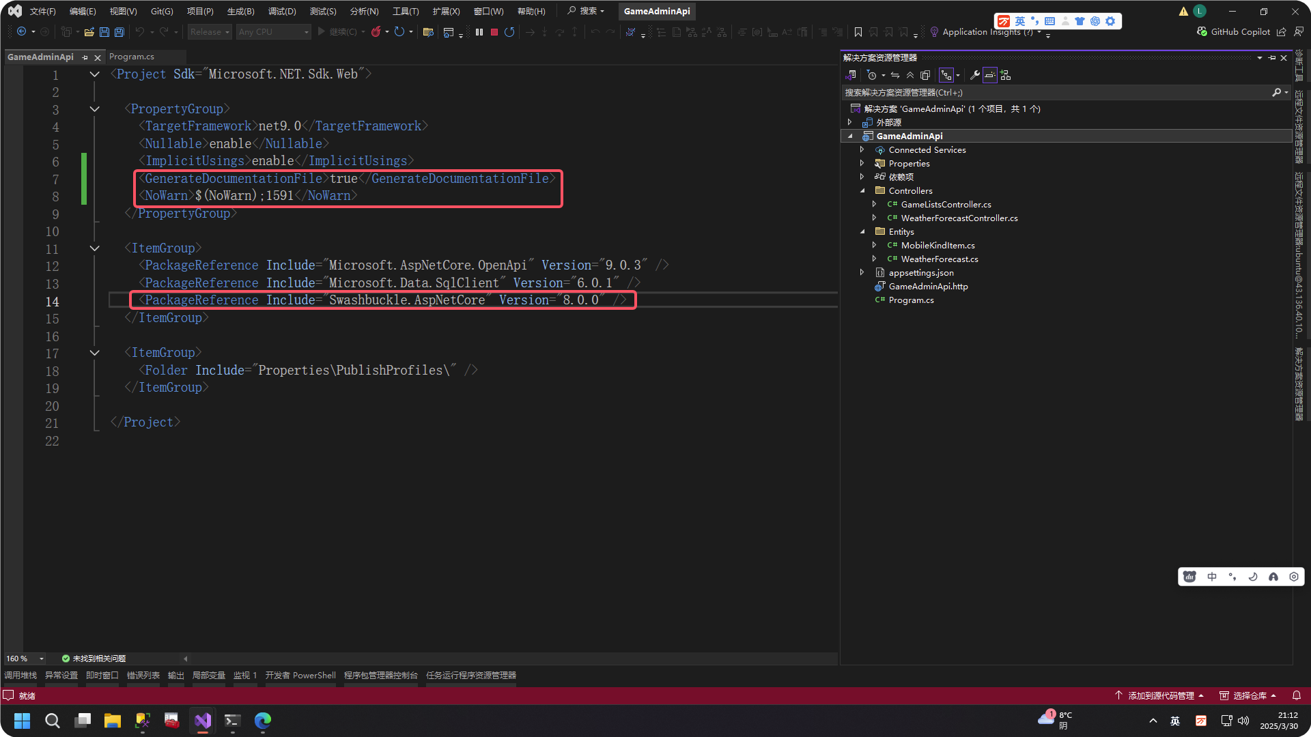Image resolution: width=1311 pixels, height=737 pixels.
Task: Open Properties wrench icon in Solution Explorer
Action: pos(974,75)
